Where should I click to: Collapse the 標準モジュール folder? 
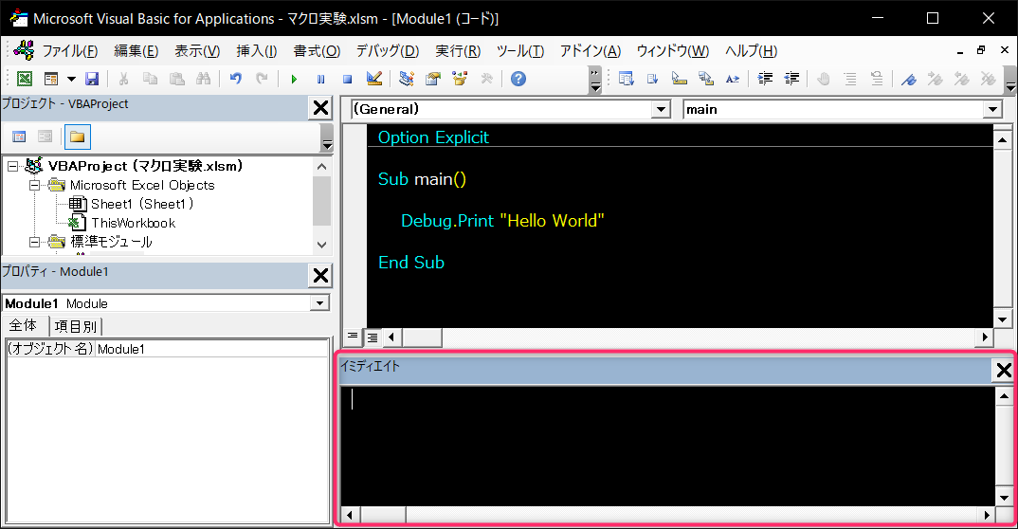[x=34, y=242]
